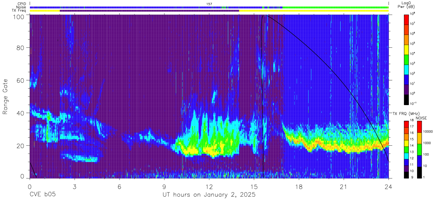This screenshot has height=202, width=437.
Task: Select the CPID value 157
Action: click(x=209, y=4)
